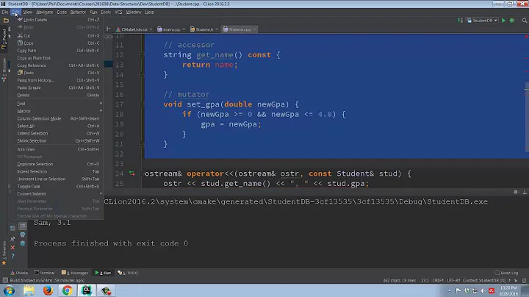Screen dimensions: 529x297
Task: Switch to the main.cpp editor tab
Action: (171, 29)
